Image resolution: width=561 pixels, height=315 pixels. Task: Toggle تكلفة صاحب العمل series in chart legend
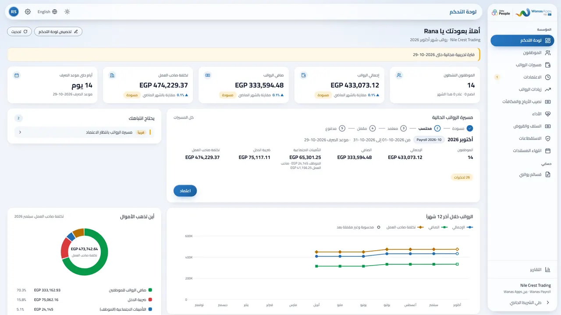pos(405,227)
